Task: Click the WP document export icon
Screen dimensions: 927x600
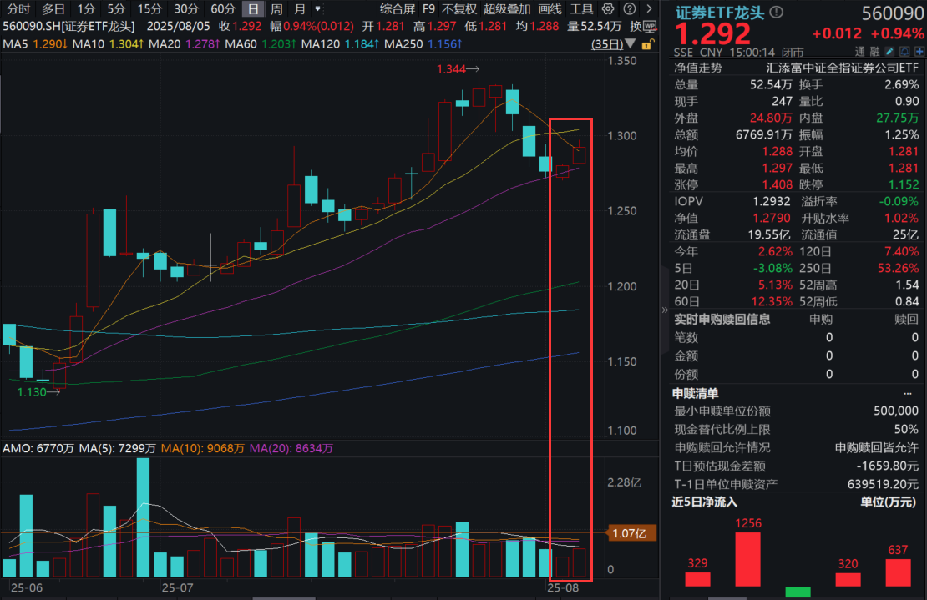Action: click(650, 26)
